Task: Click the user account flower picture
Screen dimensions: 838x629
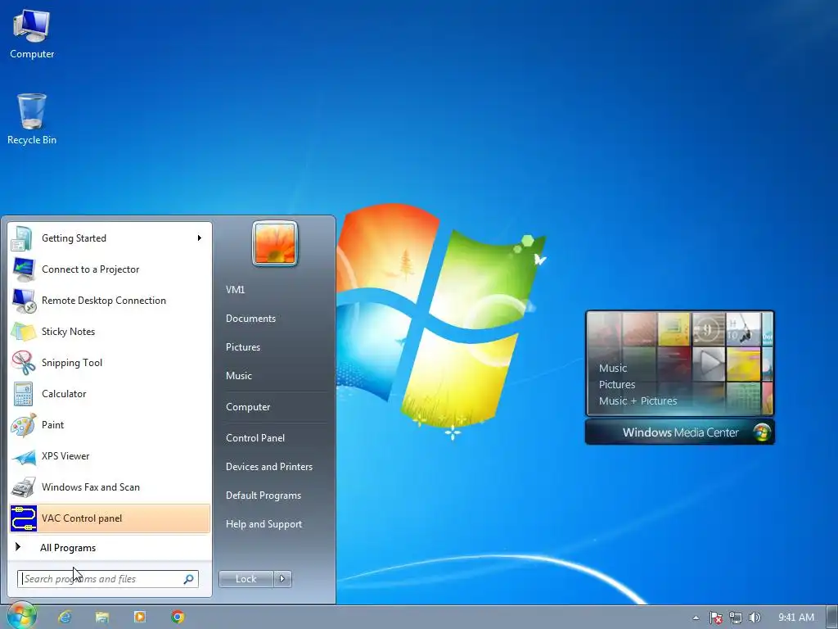Action: point(275,243)
